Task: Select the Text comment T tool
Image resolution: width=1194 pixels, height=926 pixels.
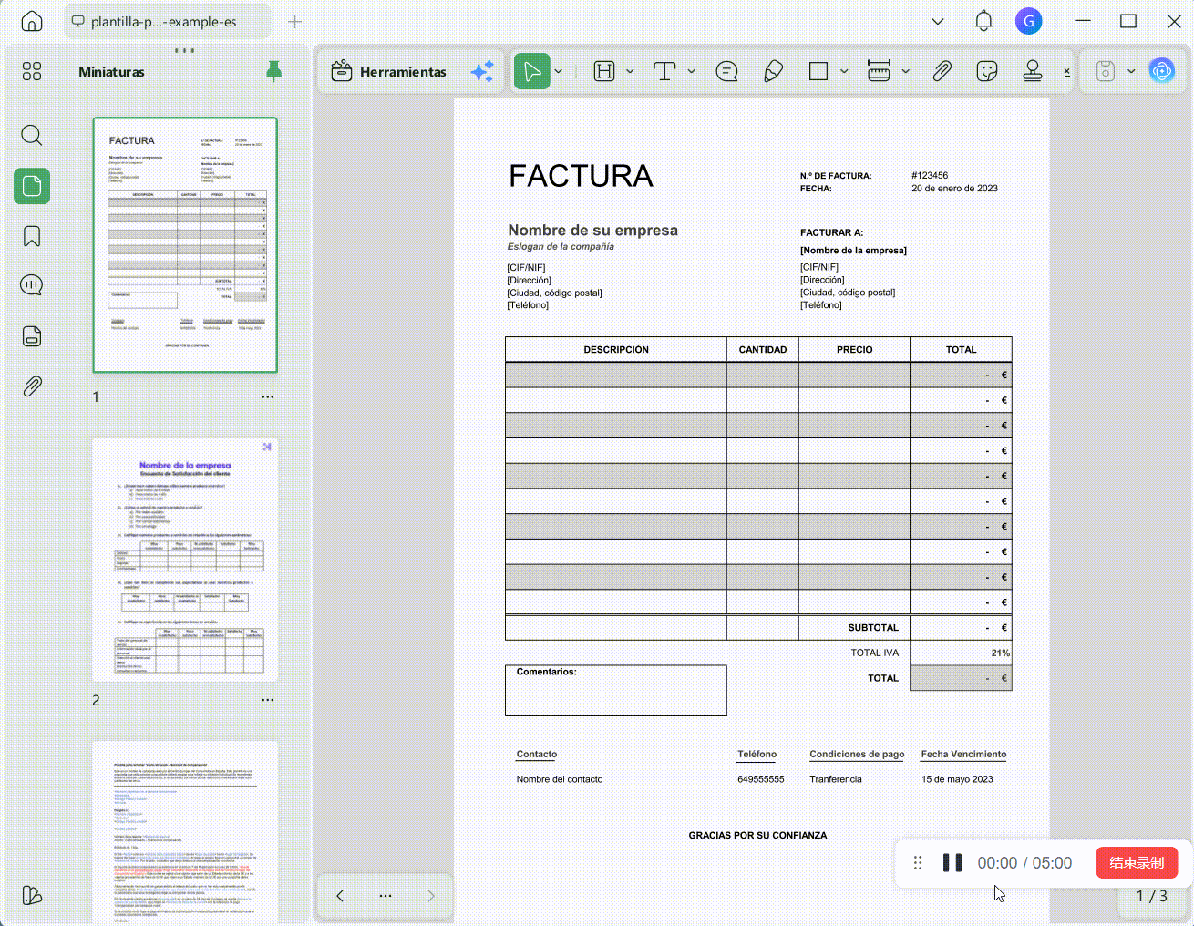Action: click(x=665, y=71)
